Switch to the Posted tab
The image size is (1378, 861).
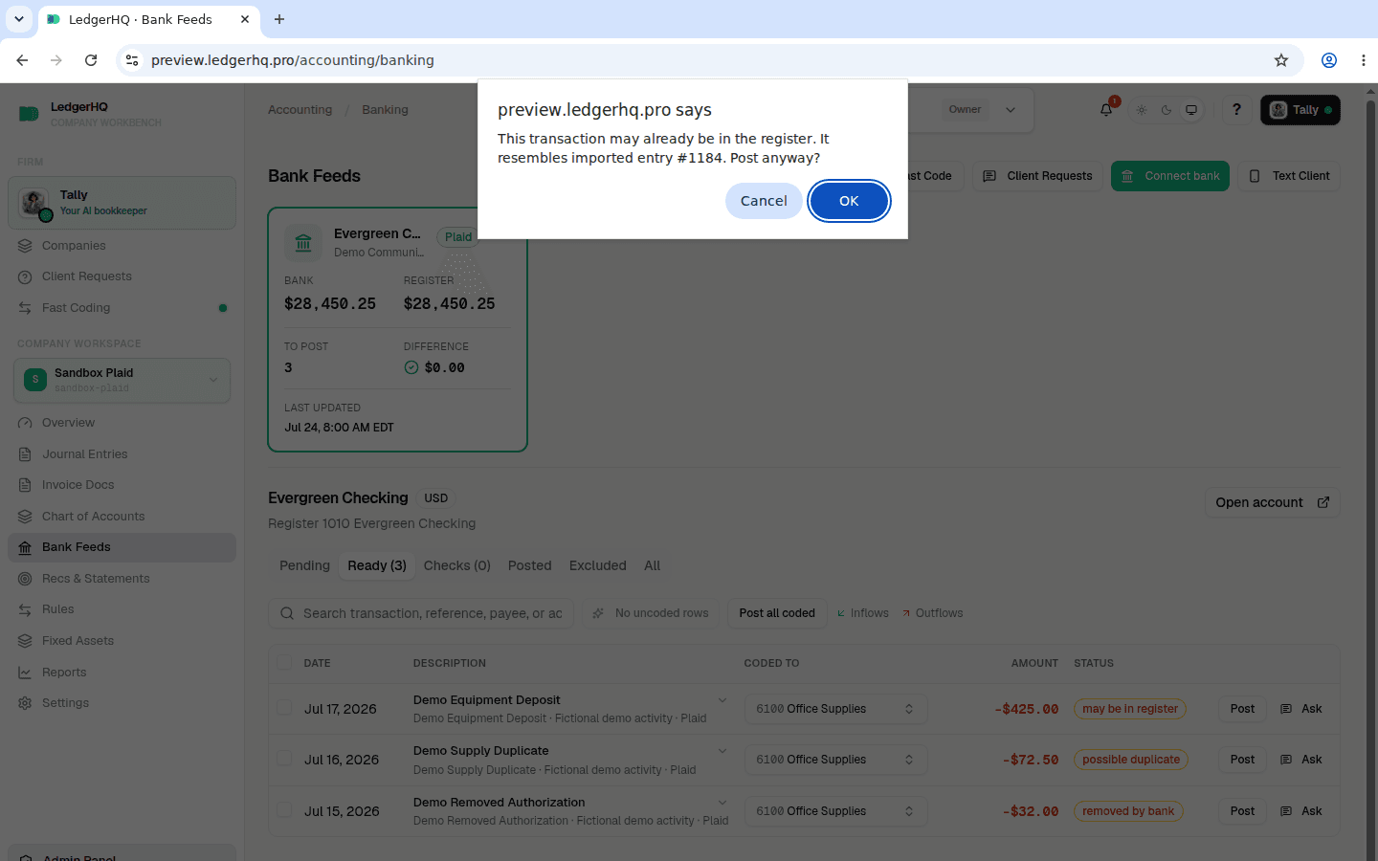point(529,565)
